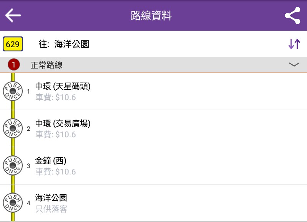Screen dimensions: 307x222
Task: Tap fare text under 中環 (天星碼頭)
Action: [x=55, y=97]
